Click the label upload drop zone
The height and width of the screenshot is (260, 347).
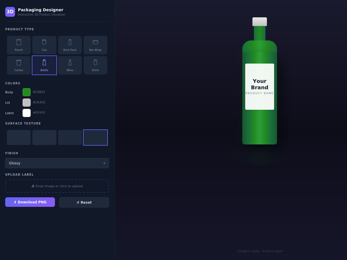pyautogui.click(x=57, y=186)
